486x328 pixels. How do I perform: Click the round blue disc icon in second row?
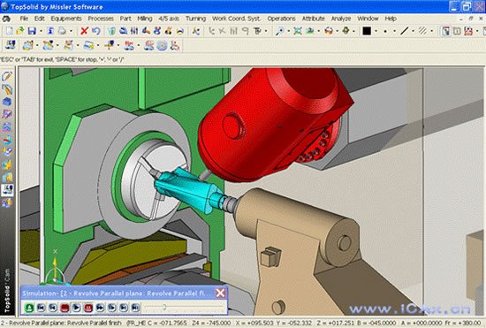[x=162, y=46]
